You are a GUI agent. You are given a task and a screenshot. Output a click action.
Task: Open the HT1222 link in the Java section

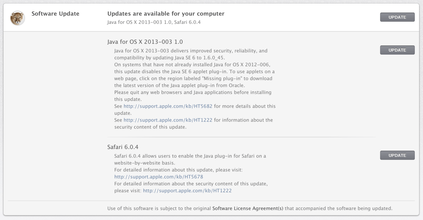(168, 120)
